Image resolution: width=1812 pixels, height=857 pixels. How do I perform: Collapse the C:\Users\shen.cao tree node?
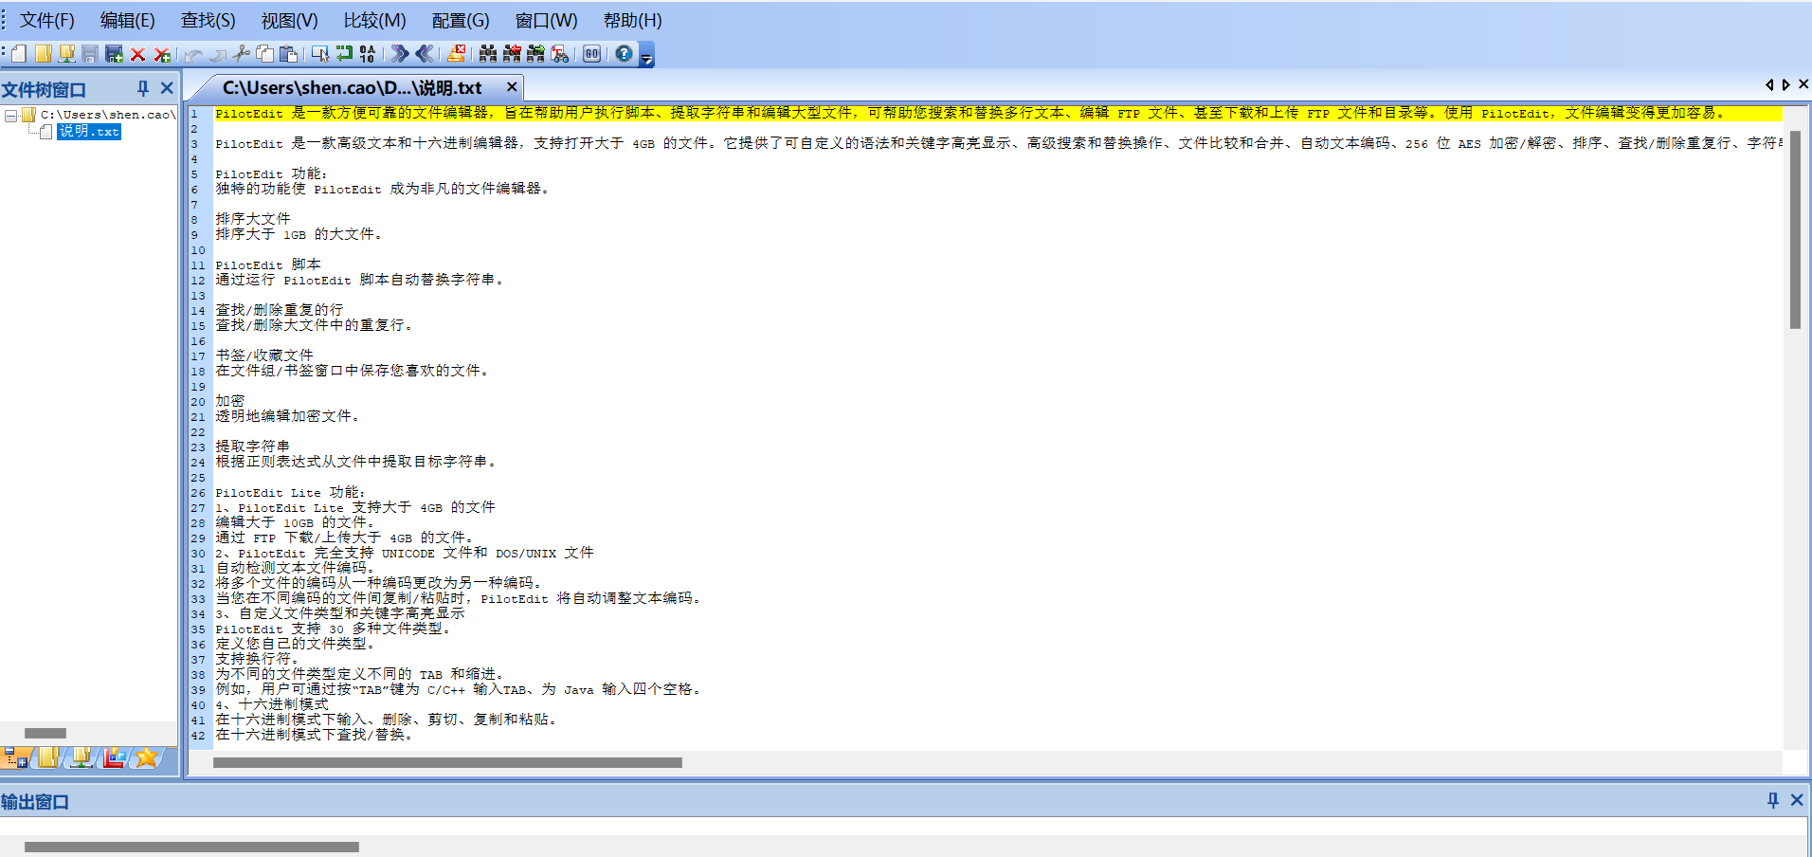(10, 115)
